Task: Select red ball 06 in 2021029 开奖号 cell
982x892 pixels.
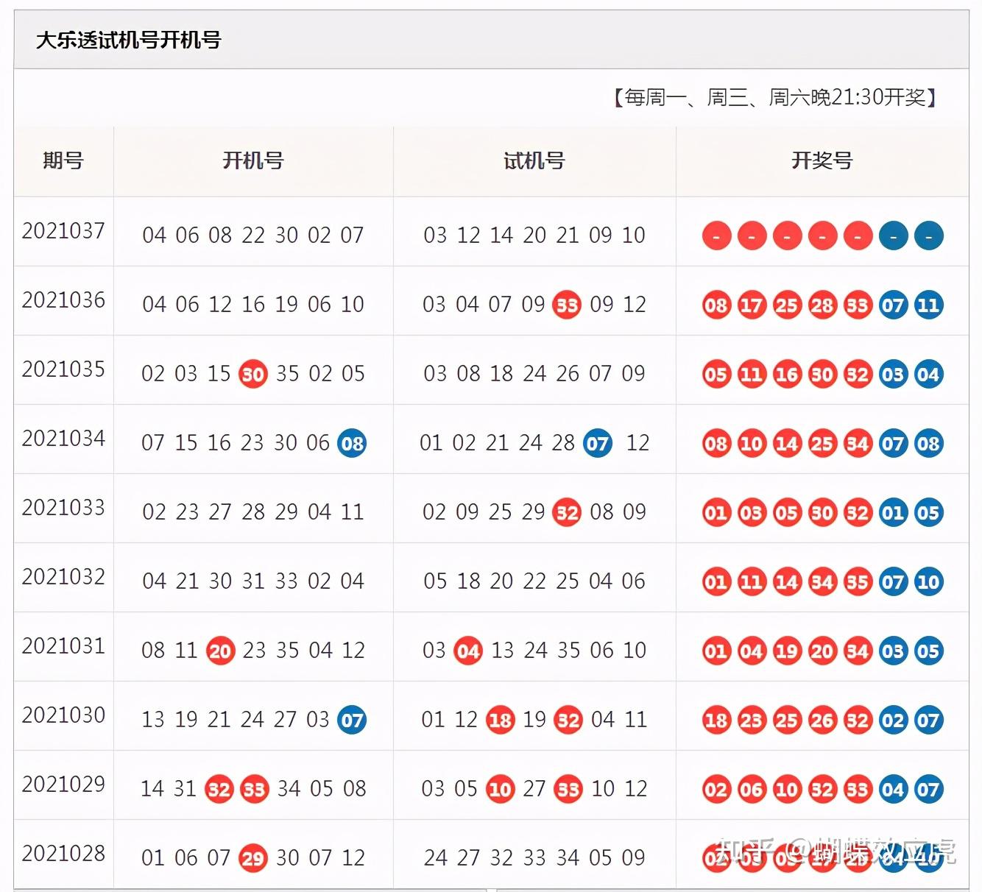Action: (x=752, y=789)
